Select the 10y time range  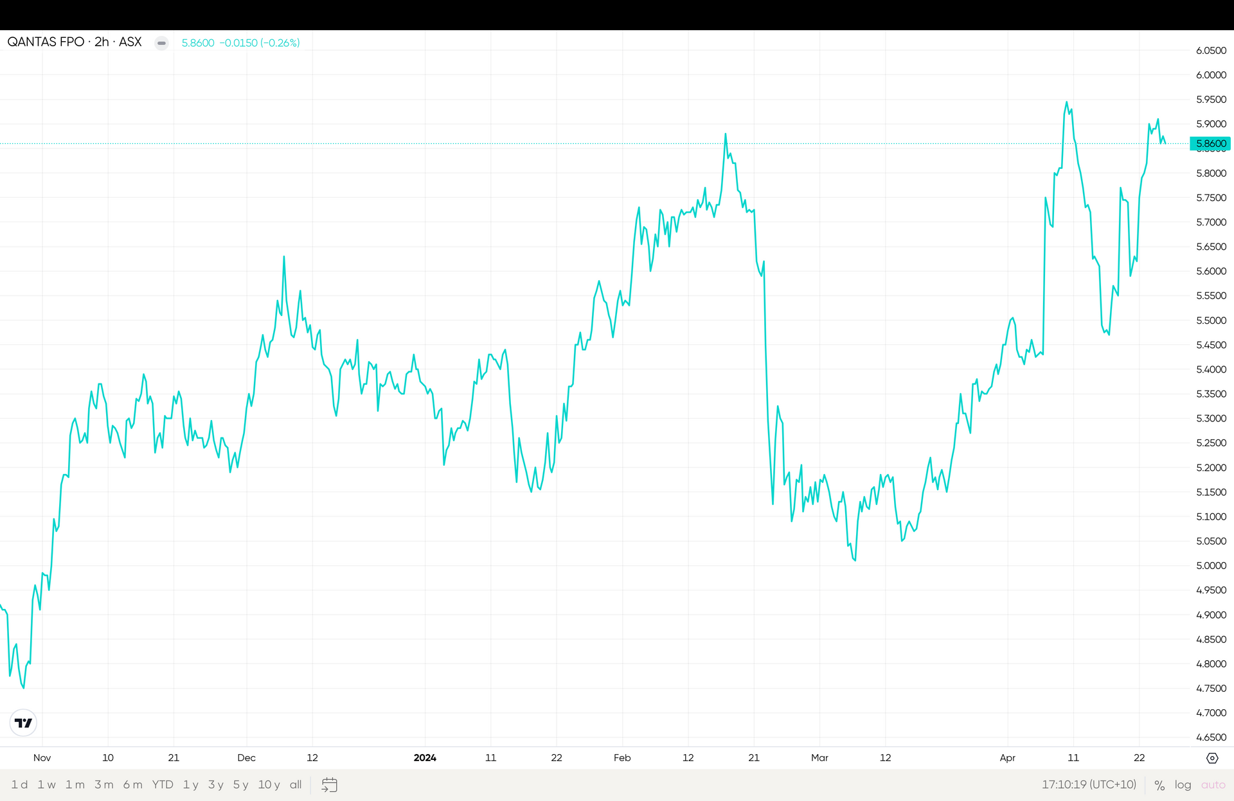[269, 785]
